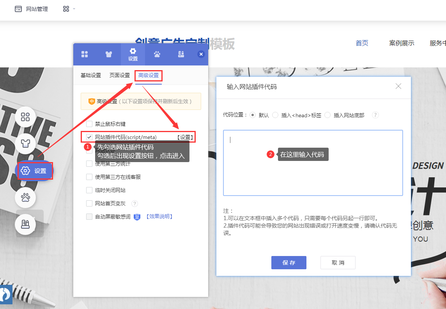Select the gear 设置 tab in panel header
The image size is (446, 309).
coord(133,54)
